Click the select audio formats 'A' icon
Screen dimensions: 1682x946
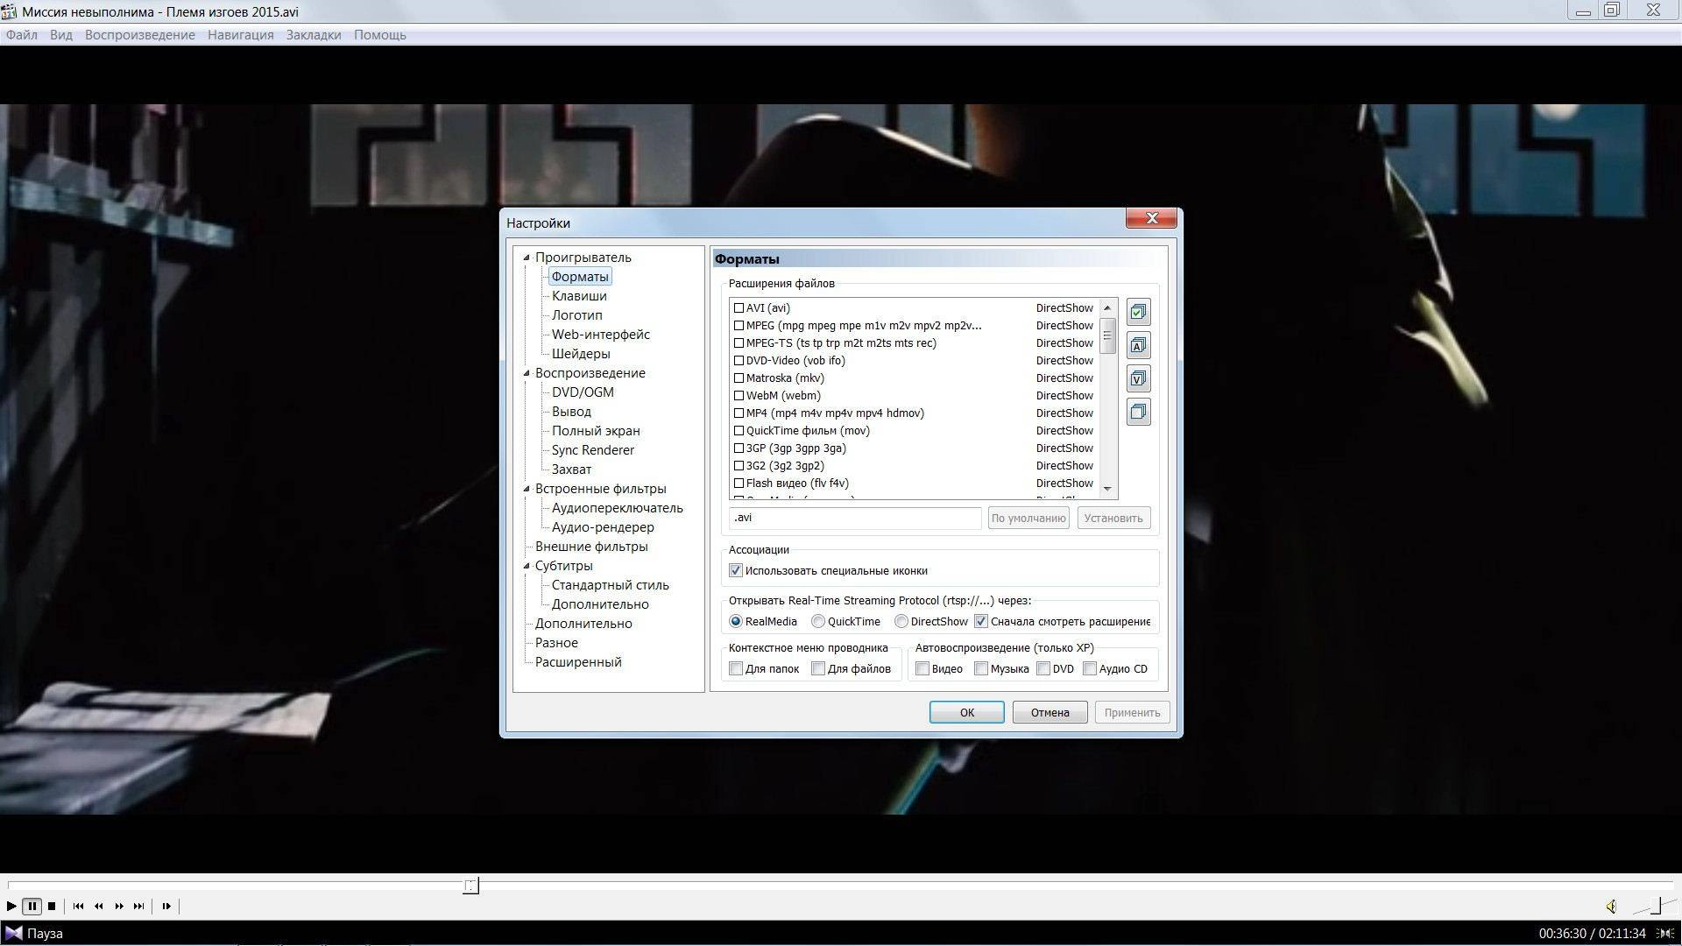click(x=1138, y=345)
